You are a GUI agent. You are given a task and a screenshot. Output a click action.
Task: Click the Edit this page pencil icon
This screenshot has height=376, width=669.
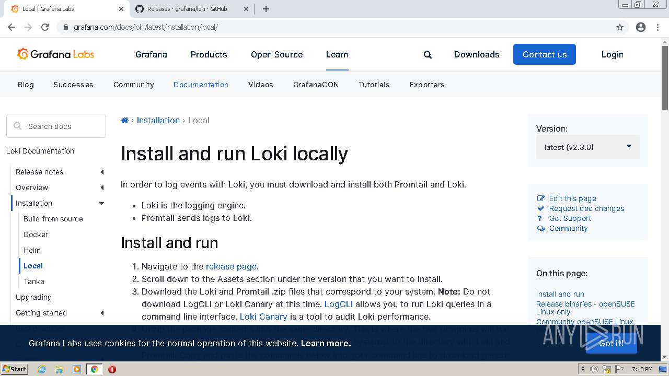[x=541, y=198]
